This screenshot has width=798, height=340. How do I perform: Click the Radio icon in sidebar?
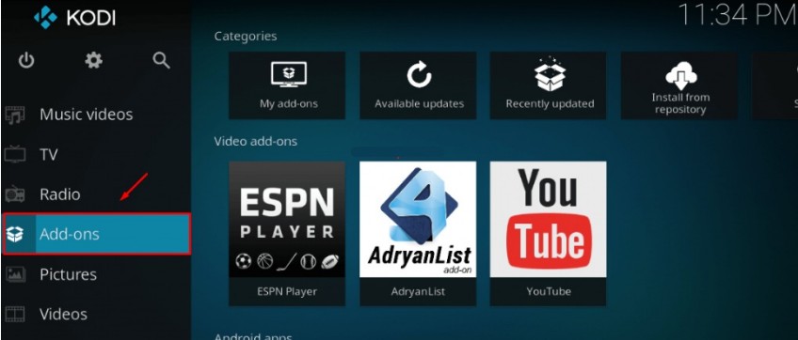[x=15, y=194]
